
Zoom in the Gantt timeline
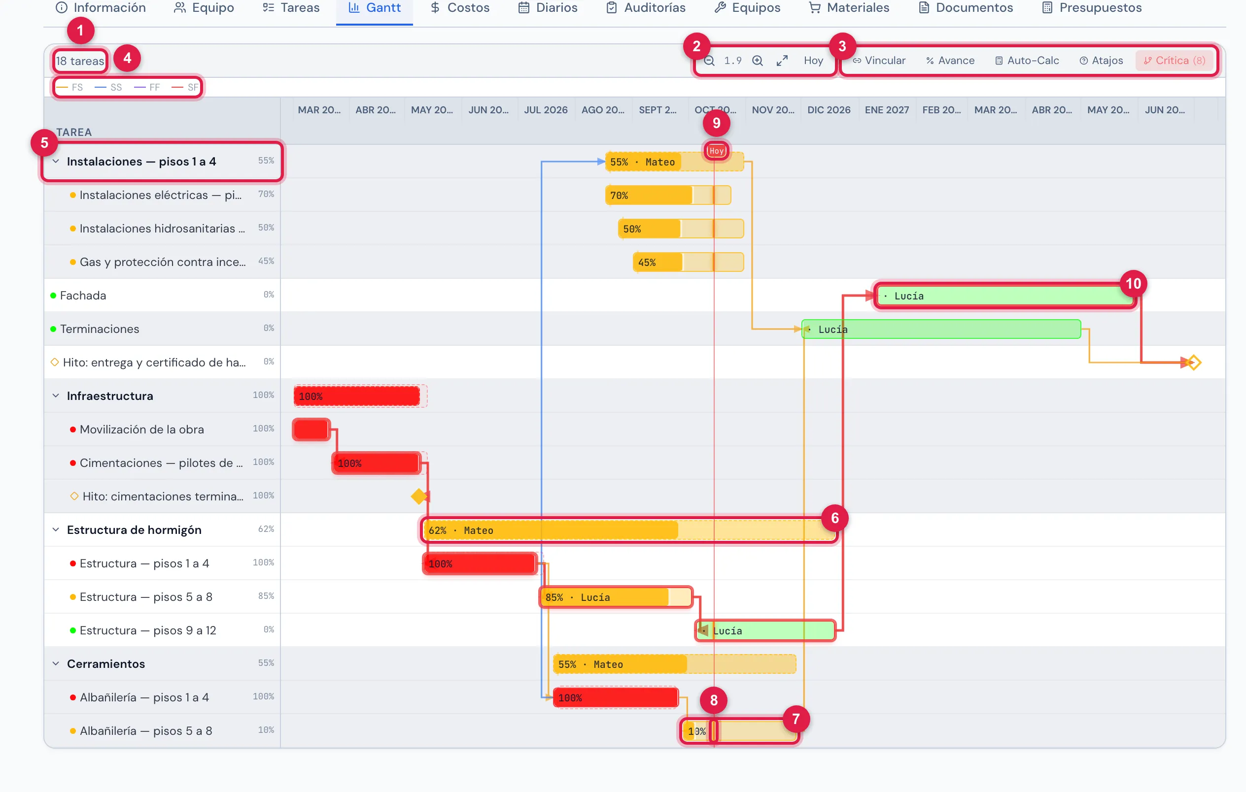(758, 61)
